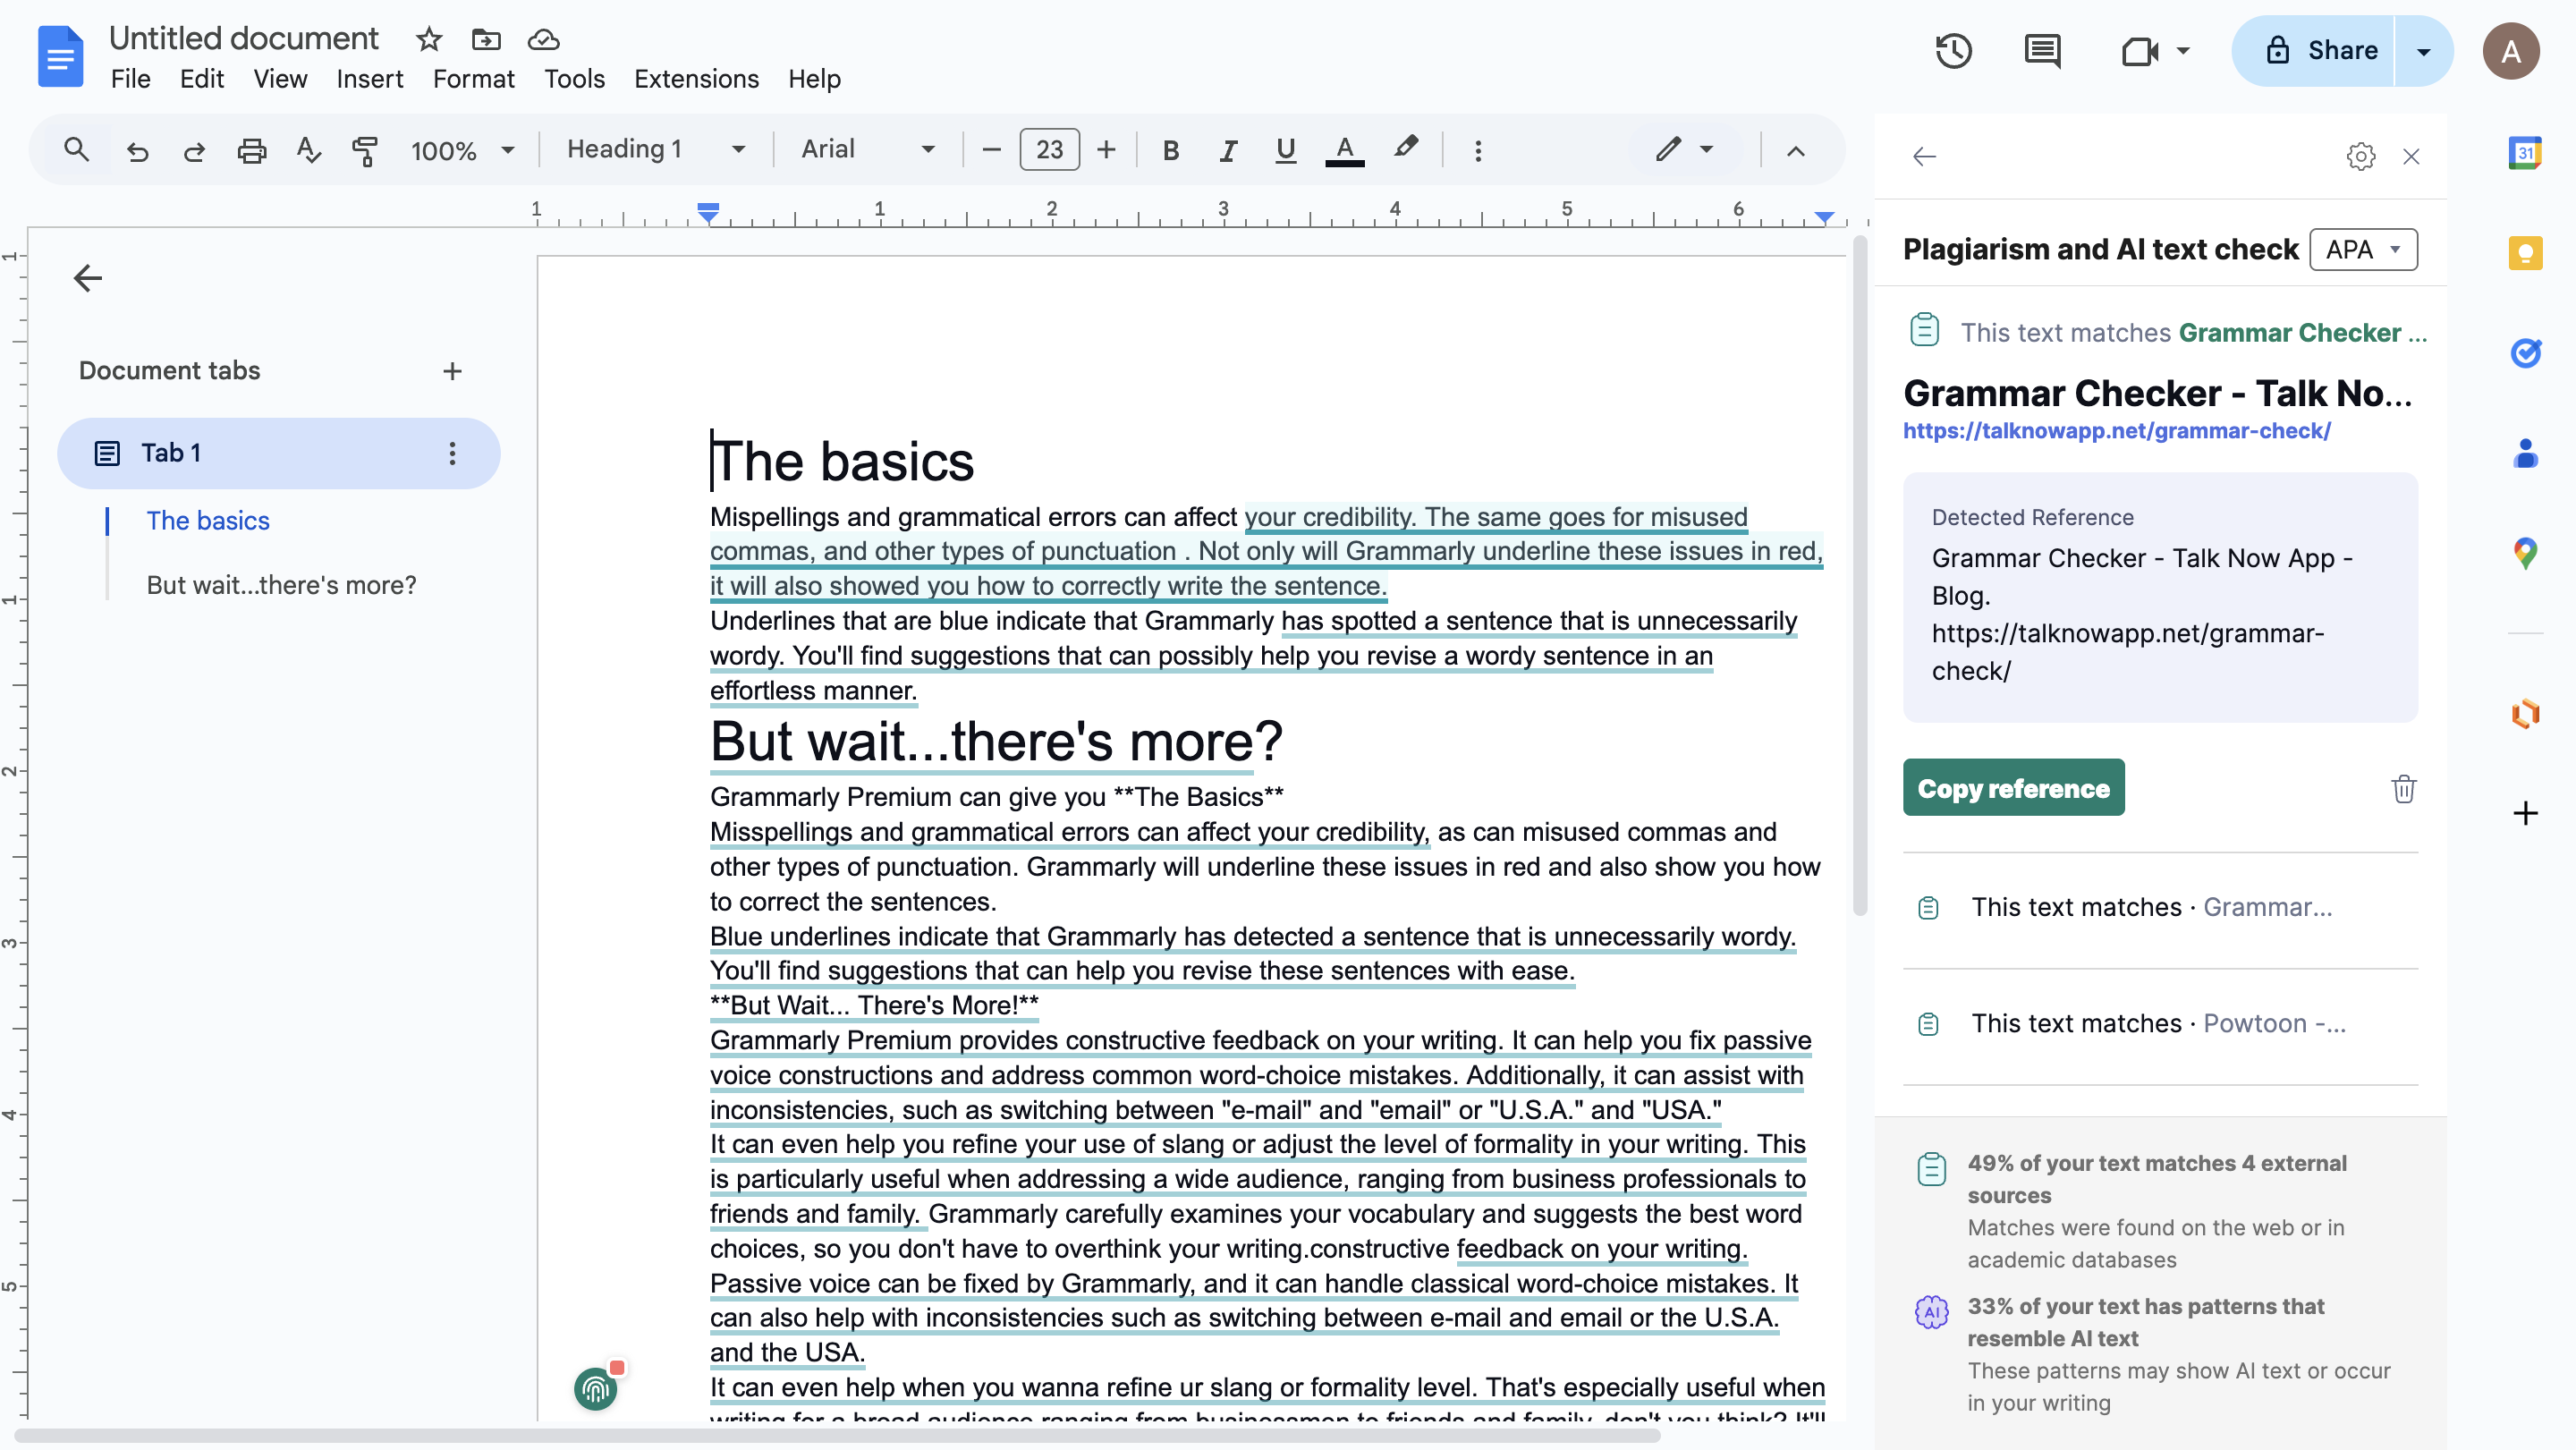Open the talknowapp grammar-check link
The width and height of the screenshot is (2576, 1450).
coord(2118,431)
